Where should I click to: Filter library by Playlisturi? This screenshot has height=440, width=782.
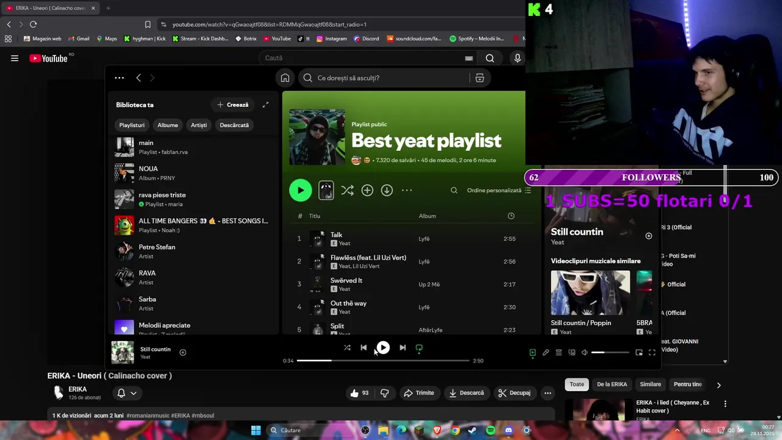[x=132, y=125]
